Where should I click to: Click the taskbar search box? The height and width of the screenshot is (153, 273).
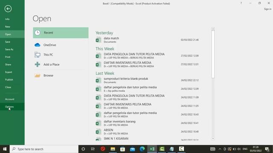[x=44, y=149]
